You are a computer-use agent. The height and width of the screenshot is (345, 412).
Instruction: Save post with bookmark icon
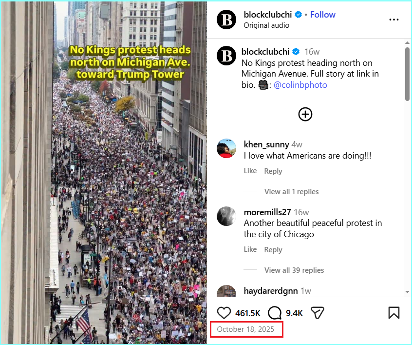(x=394, y=313)
